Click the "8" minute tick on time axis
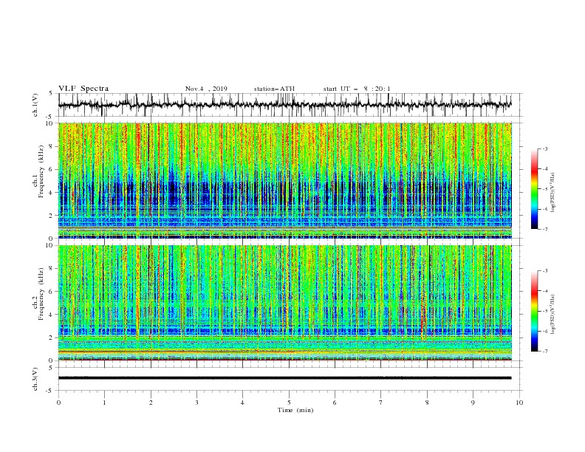 [x=427, y=403]
